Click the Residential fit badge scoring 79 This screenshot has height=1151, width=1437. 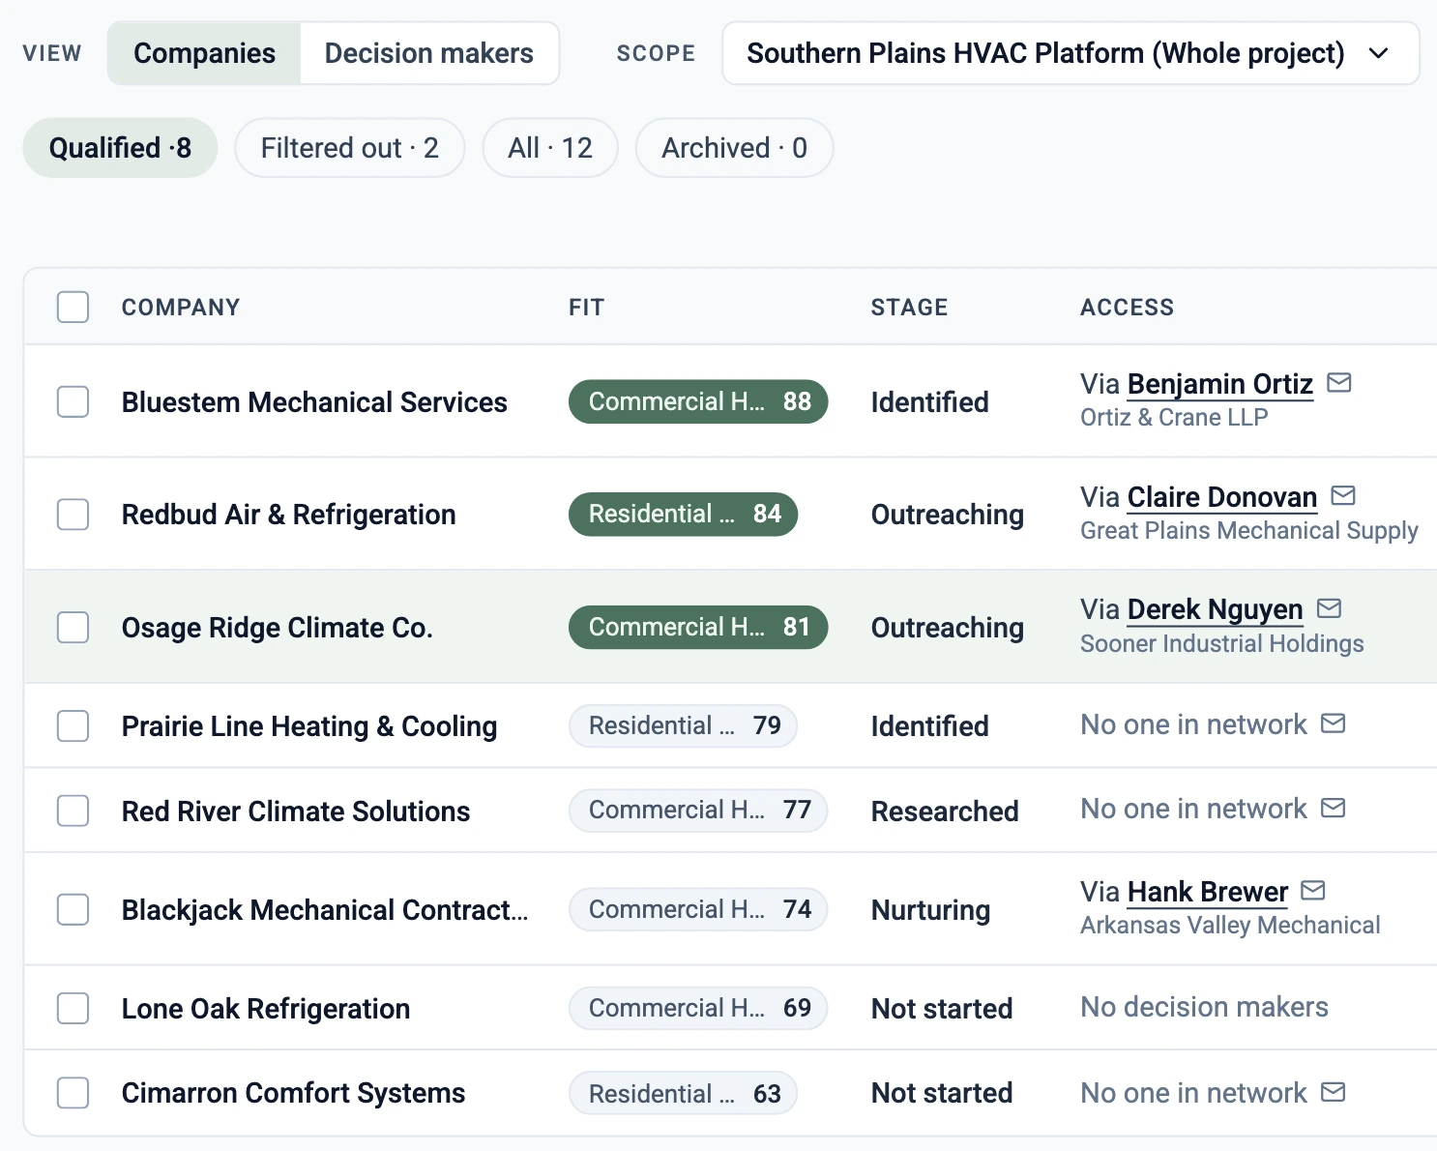coord(683,725)
